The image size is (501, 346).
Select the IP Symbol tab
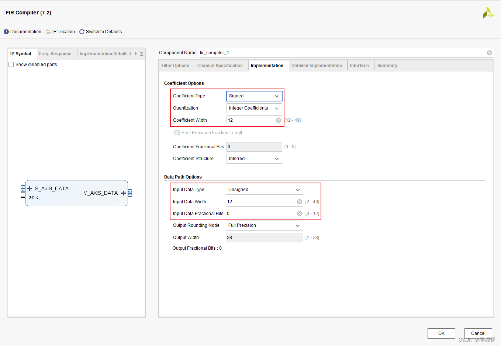[21, 54]
